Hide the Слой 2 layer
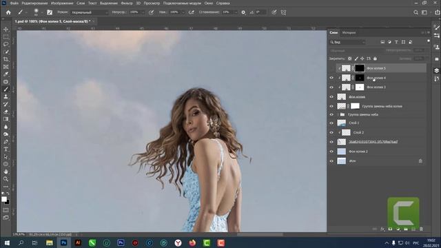This screenshot has width=441, height=248. click(x=331, y=132)
